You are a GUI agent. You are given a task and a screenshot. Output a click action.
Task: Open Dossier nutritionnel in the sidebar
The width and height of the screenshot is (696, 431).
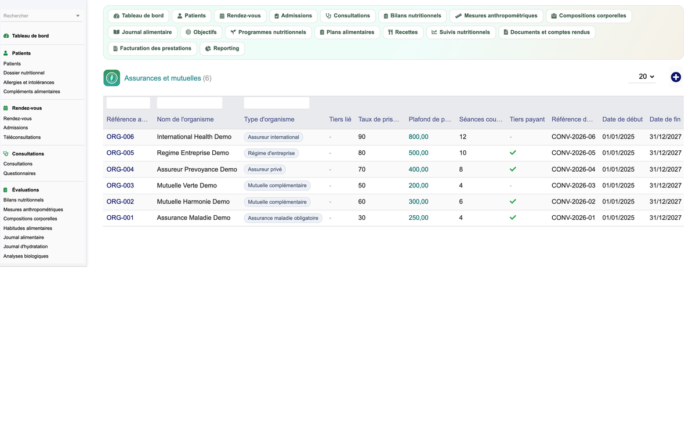tap(24, 73)
